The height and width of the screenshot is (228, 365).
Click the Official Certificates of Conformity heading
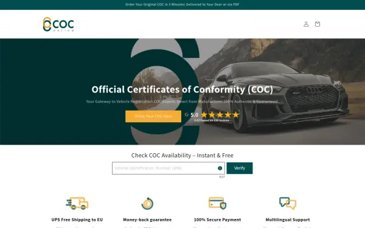[182, 89]
